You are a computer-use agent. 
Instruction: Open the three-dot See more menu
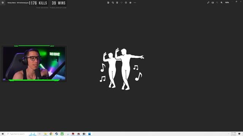point(135,3)
